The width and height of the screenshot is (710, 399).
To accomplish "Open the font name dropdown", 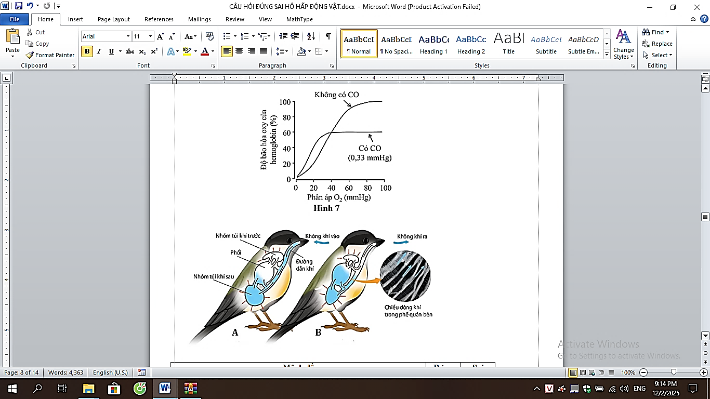I will [128, 36].
